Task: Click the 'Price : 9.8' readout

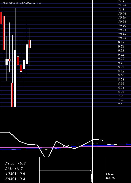Action: tap(15, 163)
